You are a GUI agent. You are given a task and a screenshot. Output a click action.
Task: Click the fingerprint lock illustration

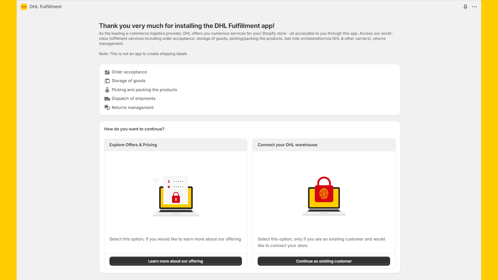(x=324, y=196)
